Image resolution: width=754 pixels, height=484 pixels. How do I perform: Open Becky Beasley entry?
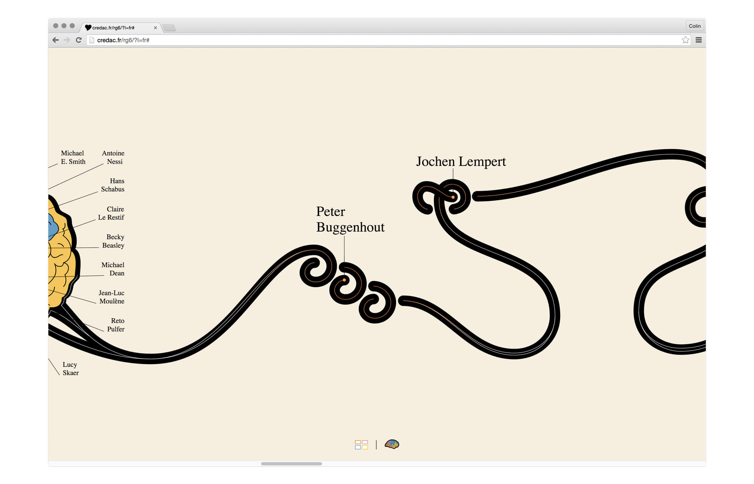113,241
